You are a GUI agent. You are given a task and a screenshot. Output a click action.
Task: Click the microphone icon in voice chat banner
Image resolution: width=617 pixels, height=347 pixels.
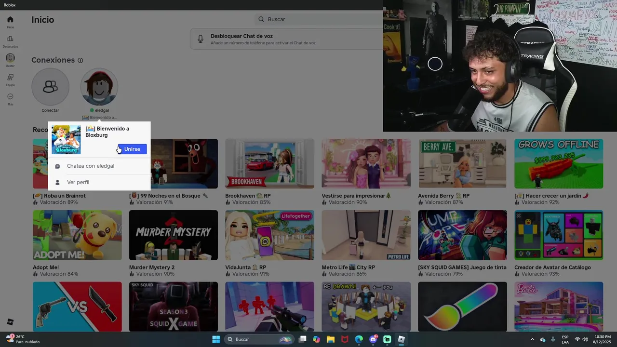click(x=201, y=39)
